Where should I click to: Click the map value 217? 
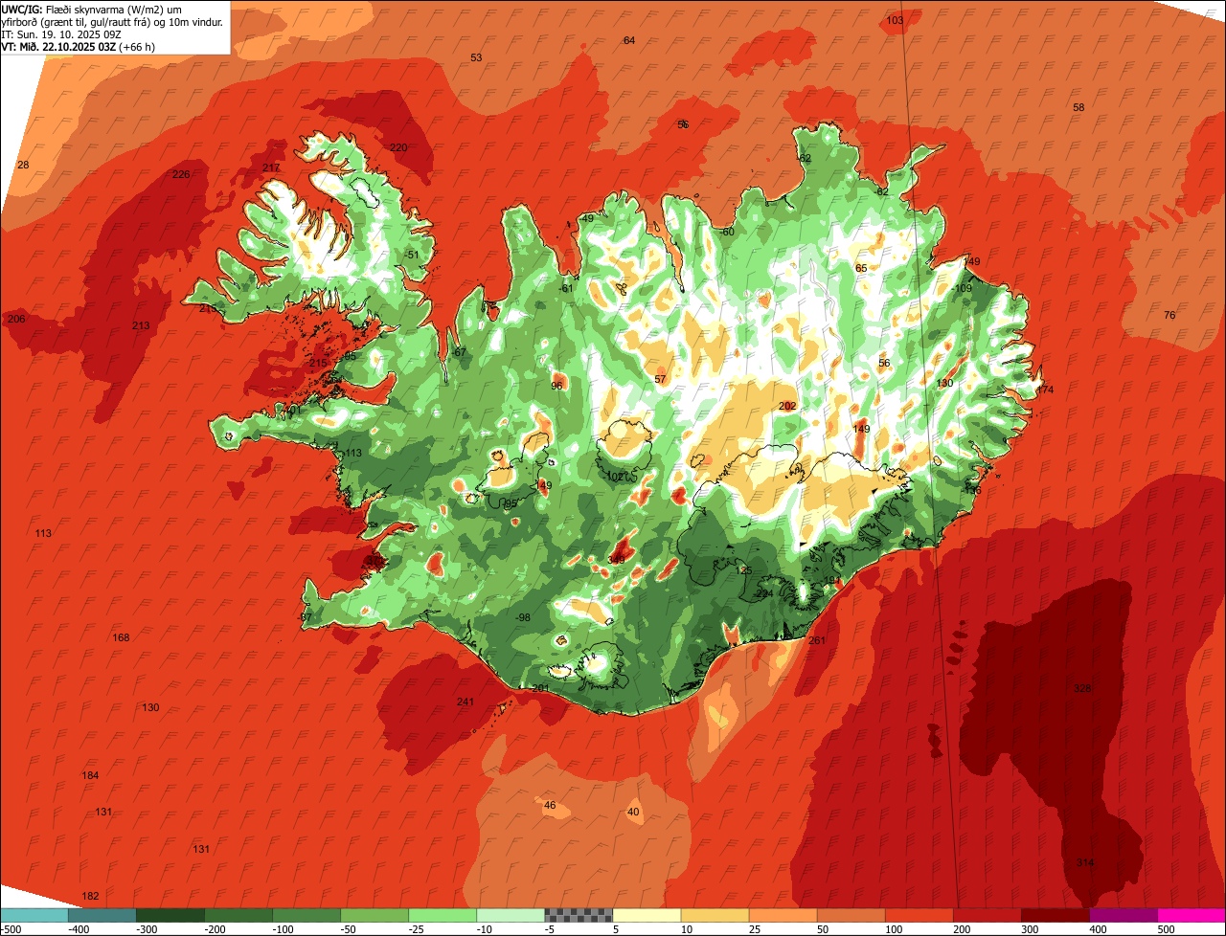click(x=271, y=167)
